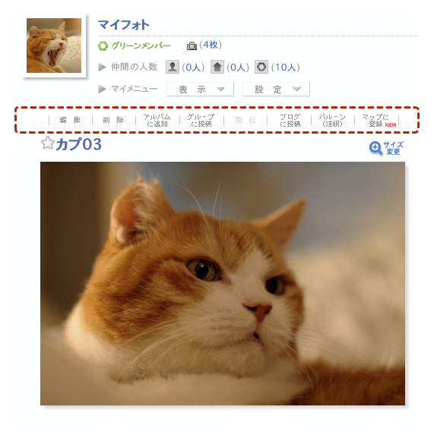Click the magnifier サイズ変更 icon
This screenshot has height=432, width=434.
click(x=375, y=148)
